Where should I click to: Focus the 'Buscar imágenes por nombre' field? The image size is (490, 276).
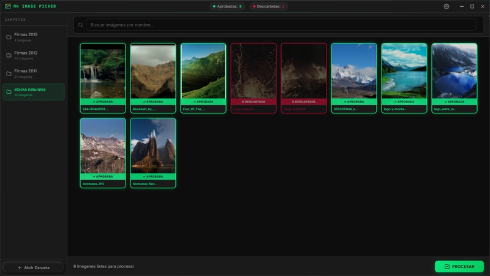(281, 25)
